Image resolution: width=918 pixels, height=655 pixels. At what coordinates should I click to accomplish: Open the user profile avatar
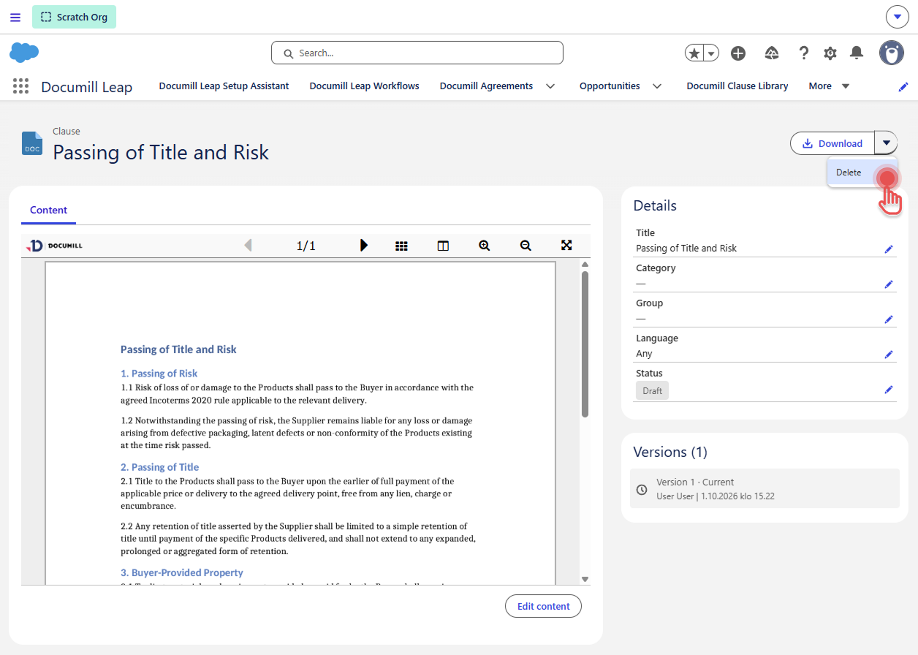[x=892, y=53]
